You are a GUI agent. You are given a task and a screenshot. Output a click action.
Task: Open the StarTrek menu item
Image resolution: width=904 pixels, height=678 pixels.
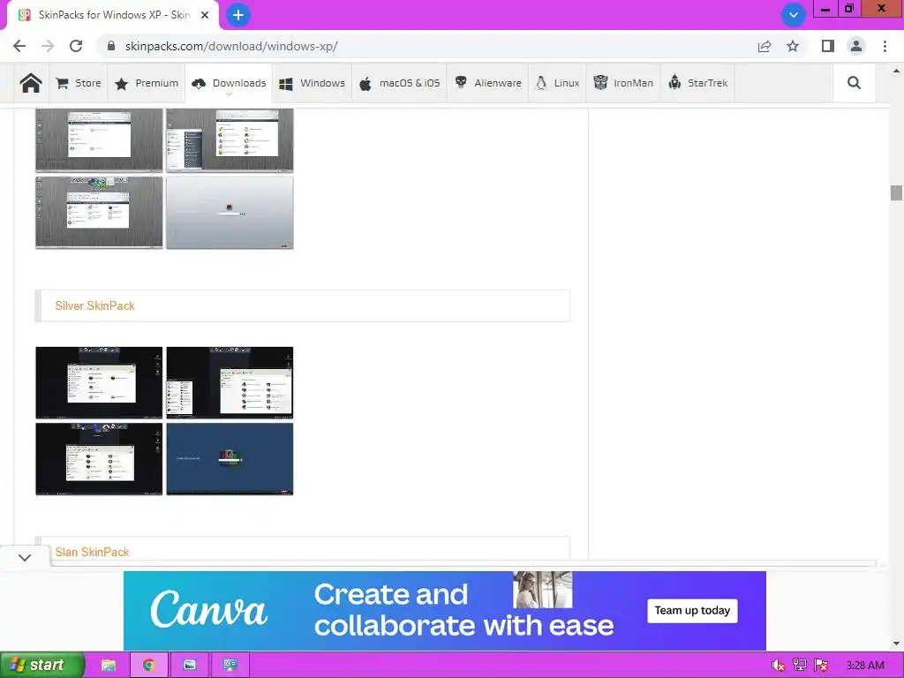[697, 83]
